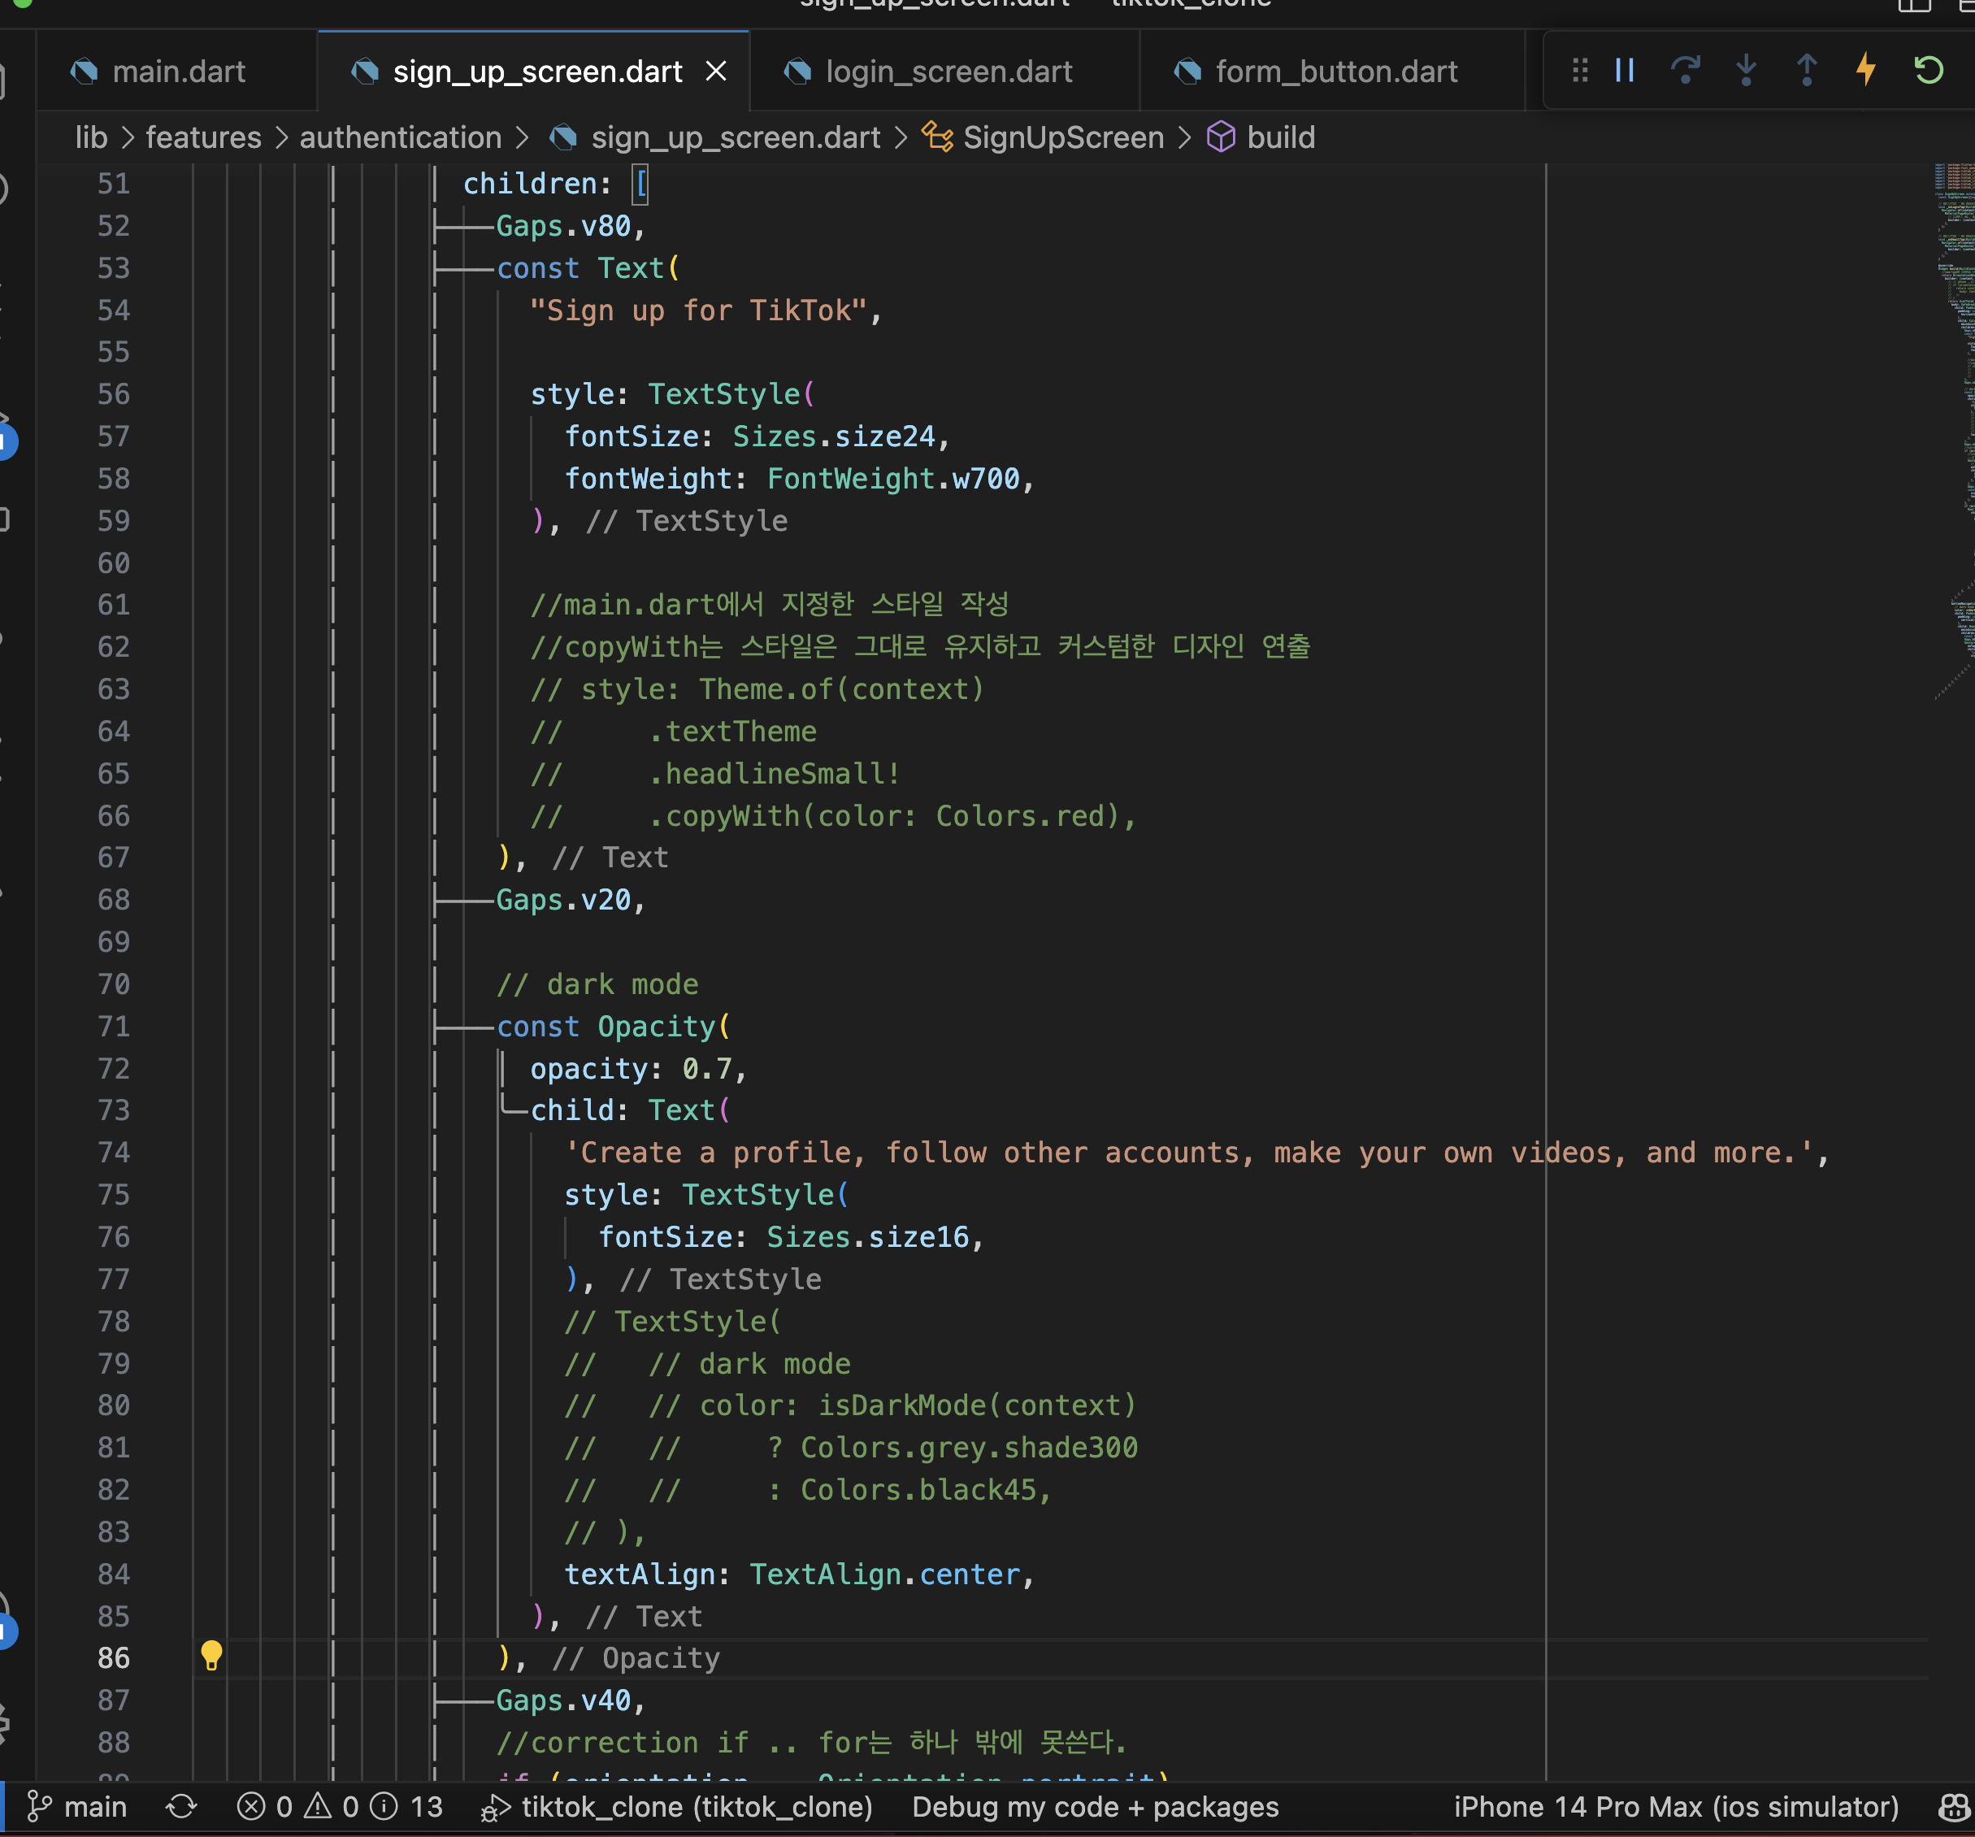Click the synchronize changes icon in status bar
This screenshot has width=1975, height=1837.
tap(180, 1807)
